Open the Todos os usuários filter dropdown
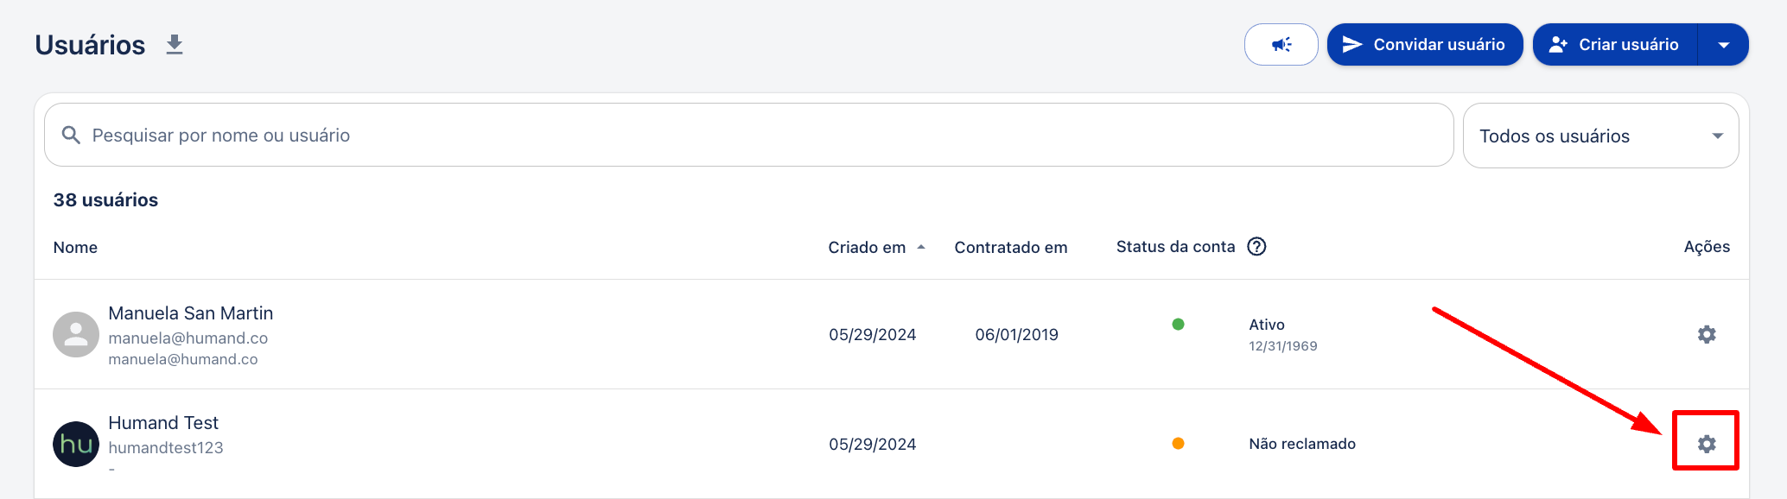This screenshot has height=499, width=1787. (x=1600, y=136)
